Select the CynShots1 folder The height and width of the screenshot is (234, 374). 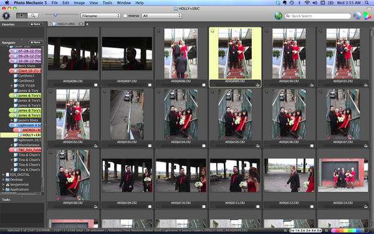[x=26, y=76]
